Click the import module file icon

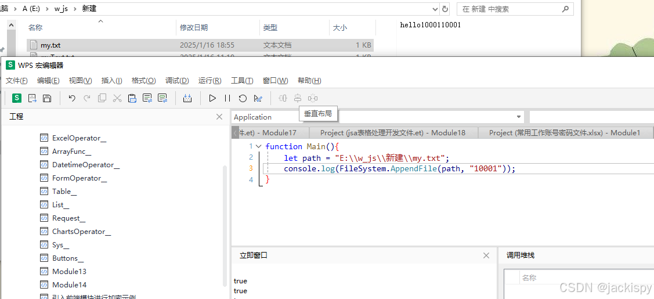[32, 98]
